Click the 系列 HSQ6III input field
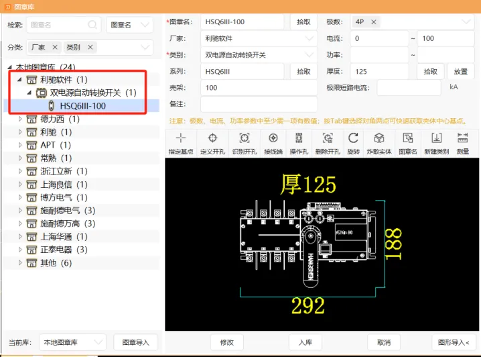481x357 pixels. pyautogui.click(x=243, y=72)
